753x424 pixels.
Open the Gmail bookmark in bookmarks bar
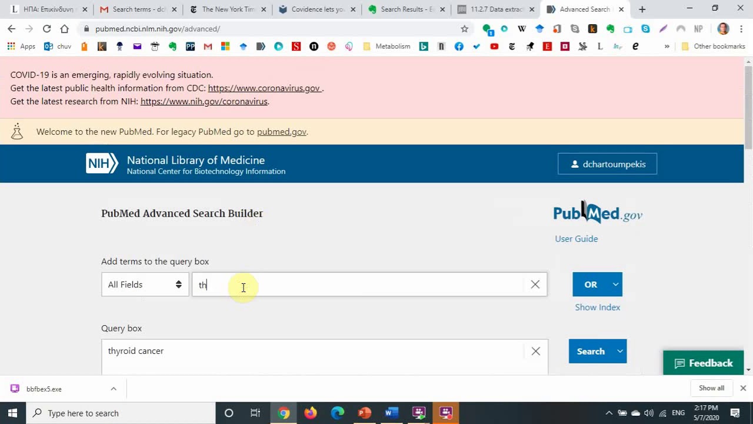click(x=208, y=47)
